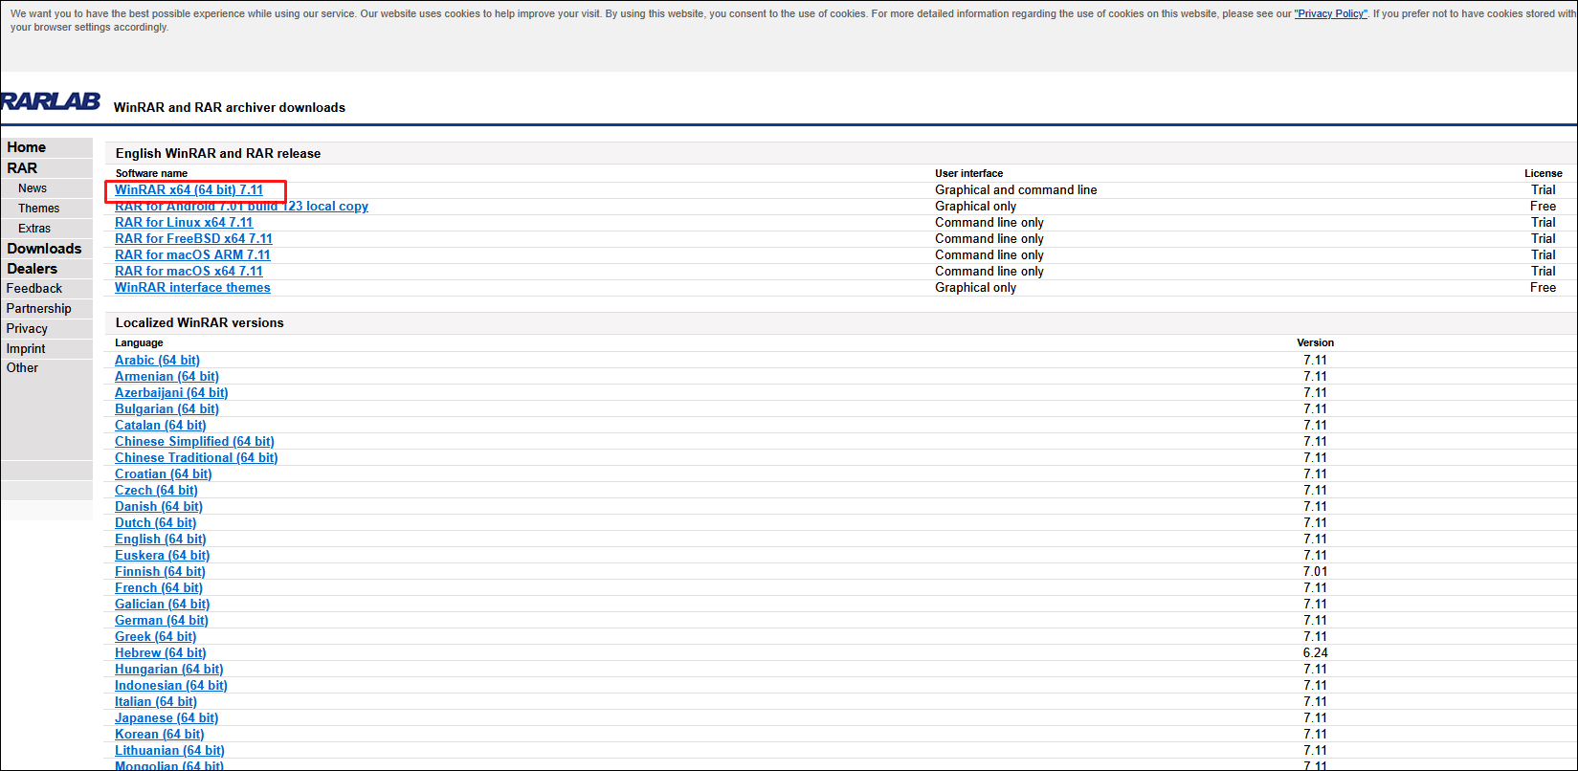This screenshot has height=771, width=1578.
Task: Download RAR for macOS x64 7.11
Action: click(189, 272)
